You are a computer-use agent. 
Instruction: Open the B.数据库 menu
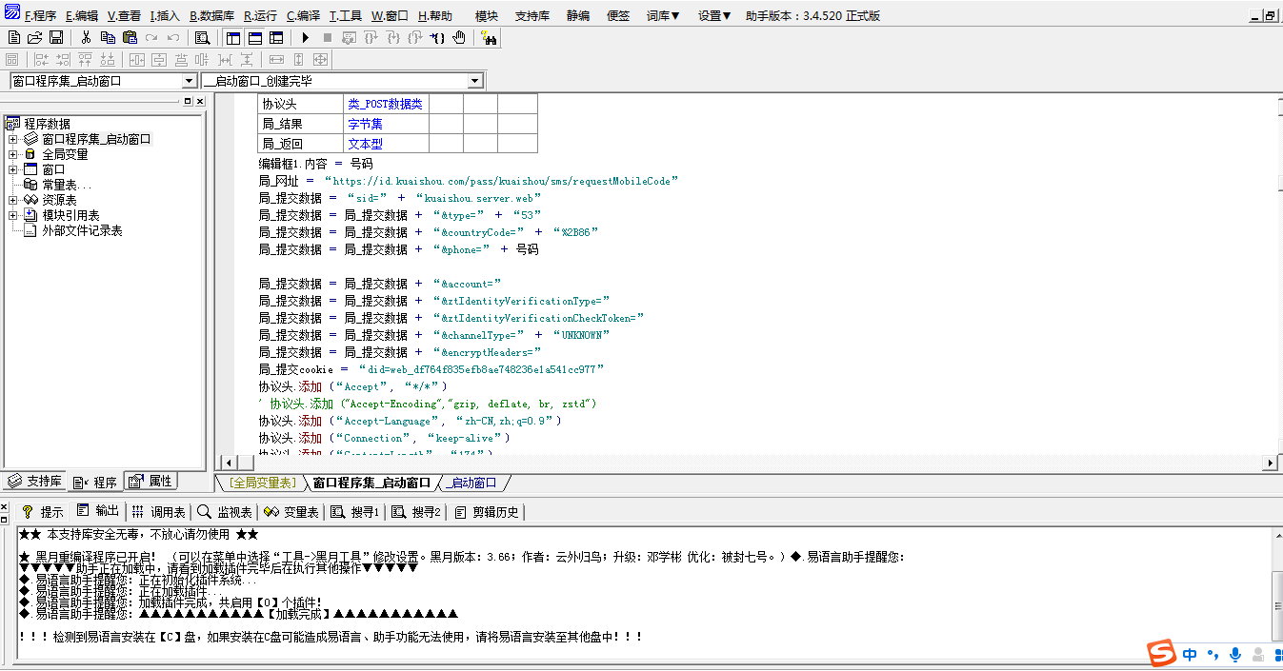(x=211, y=16)
